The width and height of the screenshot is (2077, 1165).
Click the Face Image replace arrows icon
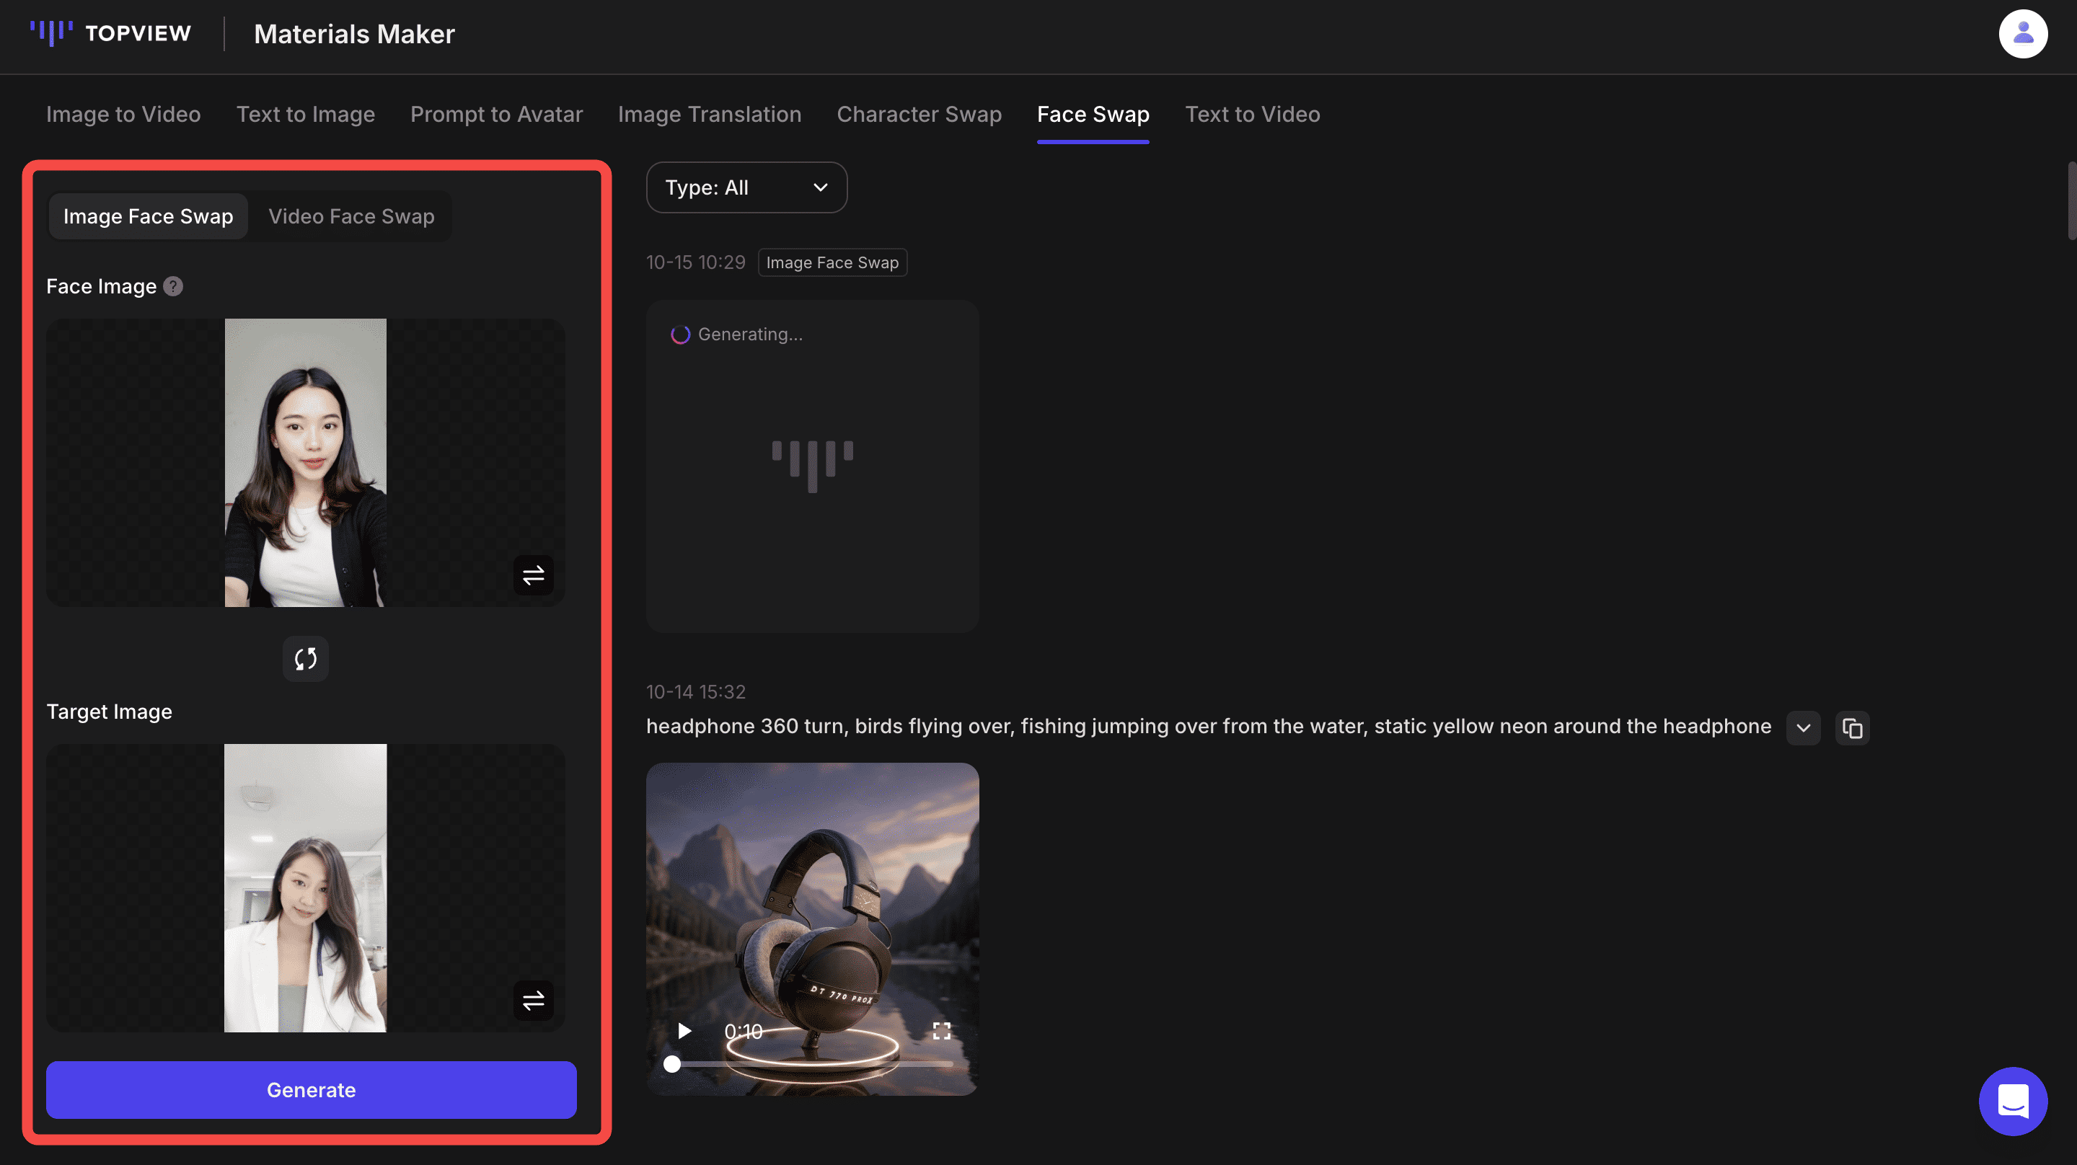click(533, 575)
